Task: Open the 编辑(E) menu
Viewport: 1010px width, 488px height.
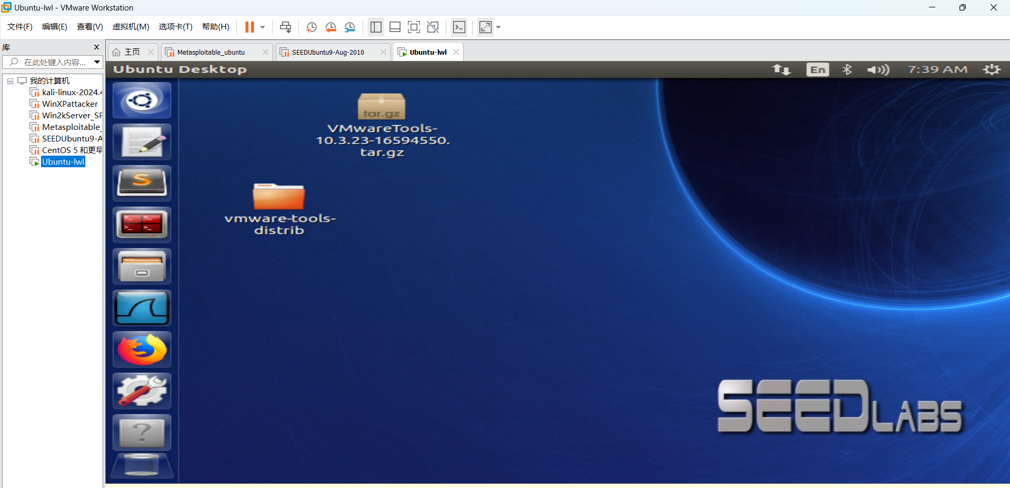Action: [x=55, y=27]
